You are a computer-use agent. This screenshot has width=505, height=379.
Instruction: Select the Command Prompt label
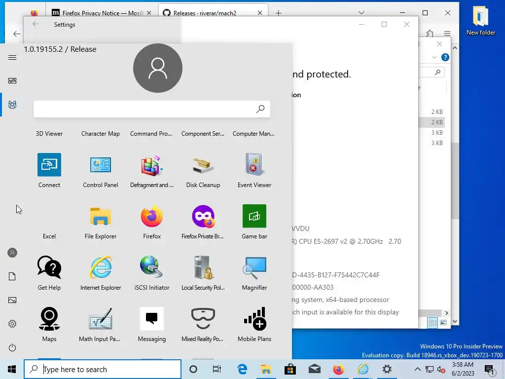[151, 133]
